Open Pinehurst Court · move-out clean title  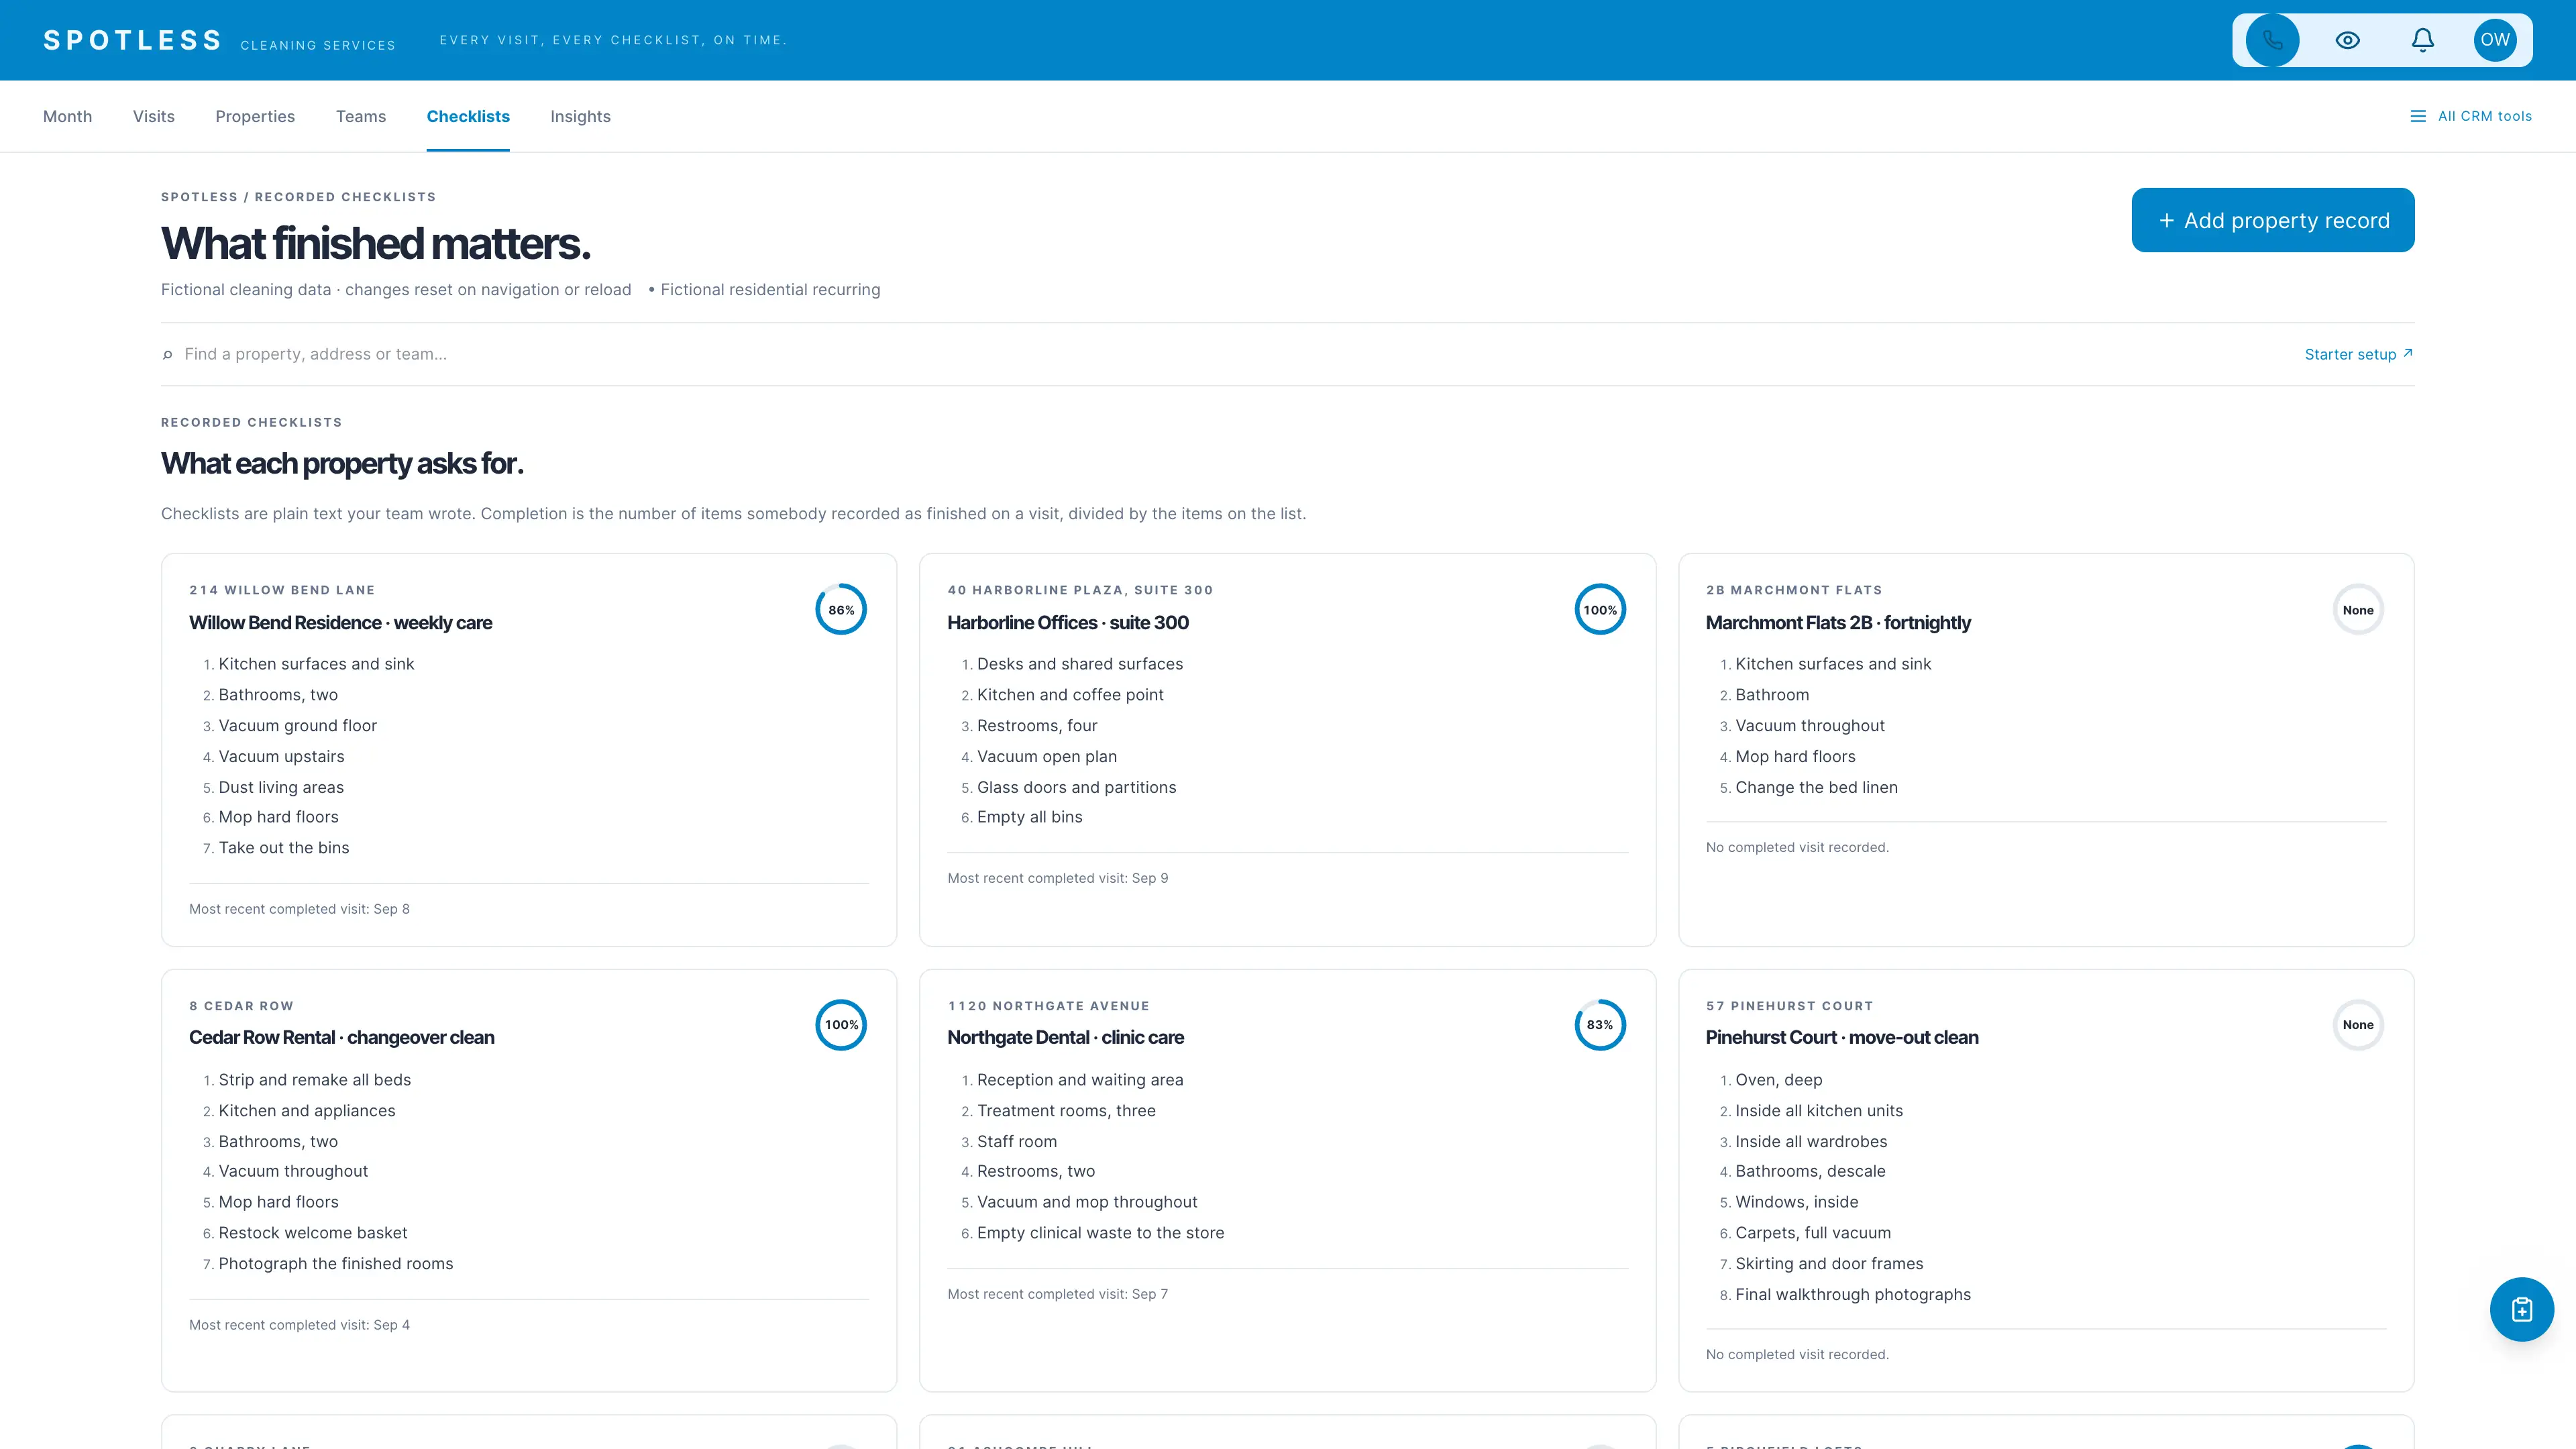click(1841, 1038)
